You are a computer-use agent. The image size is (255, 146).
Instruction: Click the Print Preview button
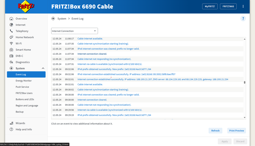pyautogui.click(x=236, y=131)
